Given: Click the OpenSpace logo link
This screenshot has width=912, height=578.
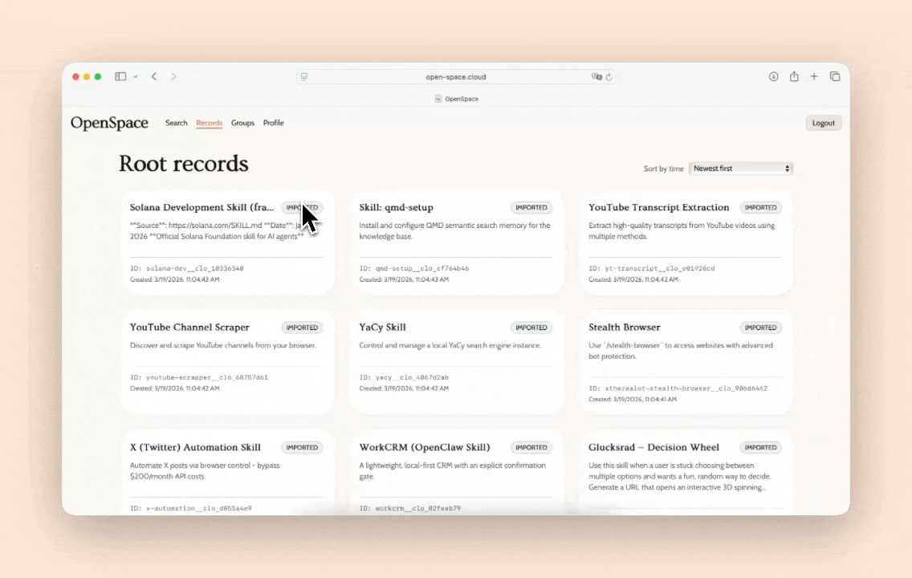Looking at the screenshot, I should (x=109, y=123).
